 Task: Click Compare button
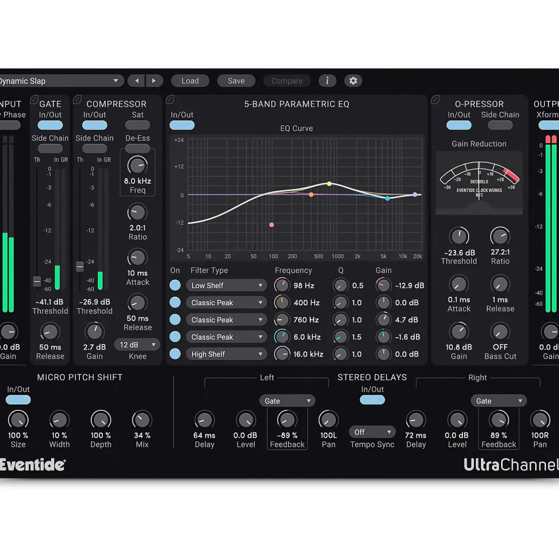click(x=287, y=81)
